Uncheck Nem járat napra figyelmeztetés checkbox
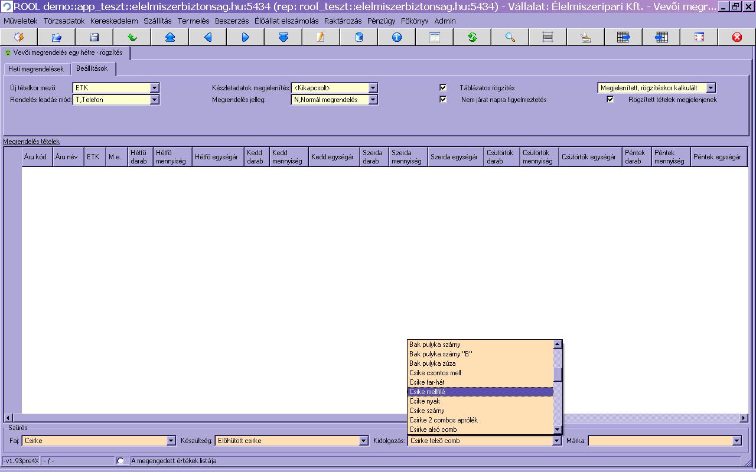 (x=443, y=100)
